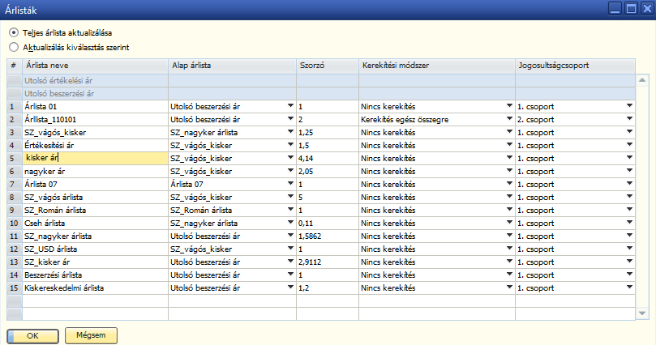Select row number 15 header

point(15,287)
